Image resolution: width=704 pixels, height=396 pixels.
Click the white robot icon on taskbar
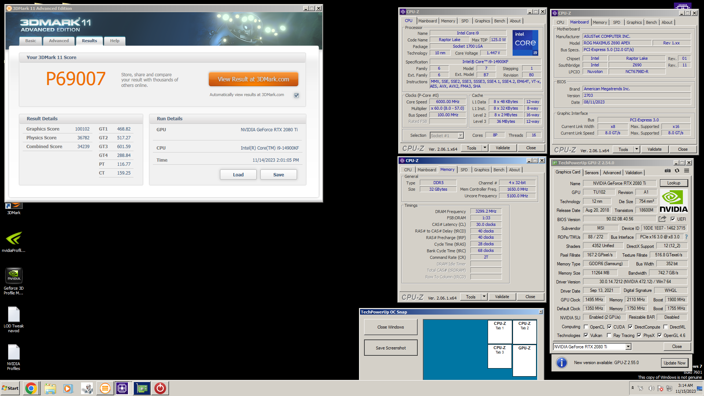click(x=87, y=388)
